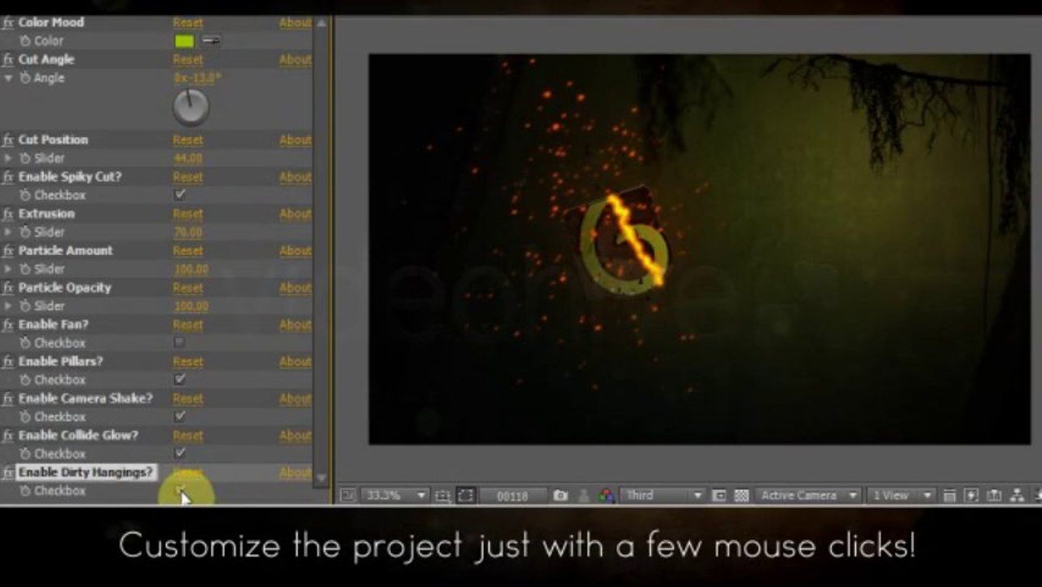Toggle the fx switch for Enable Fan?
The image size is (1042, 587).
pos(8,324)
